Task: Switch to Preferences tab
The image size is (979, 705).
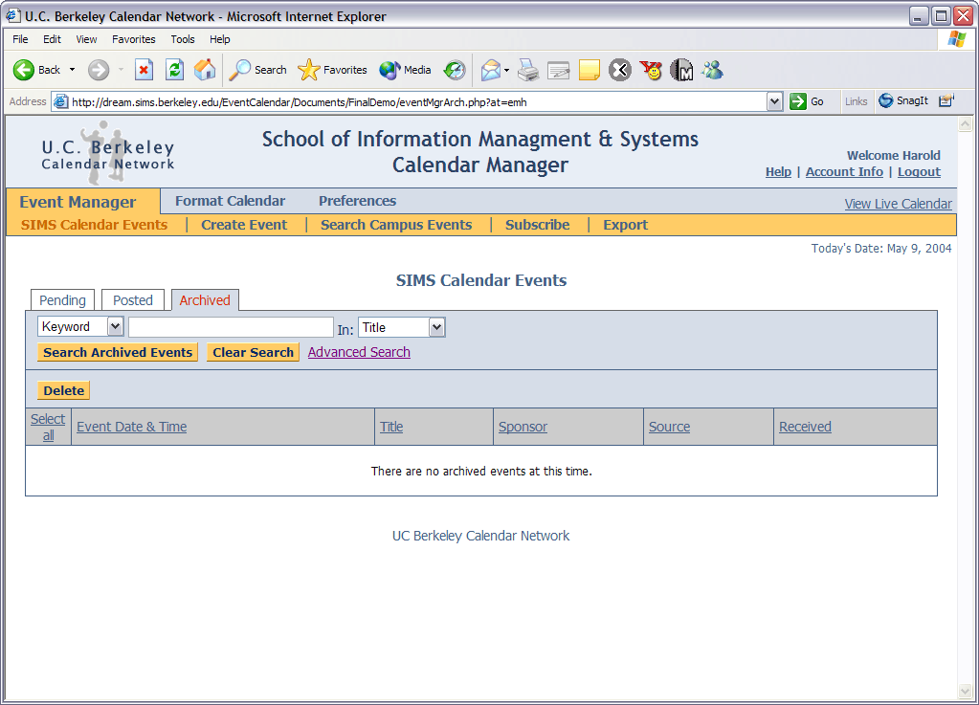Action: tap(357, 201)
